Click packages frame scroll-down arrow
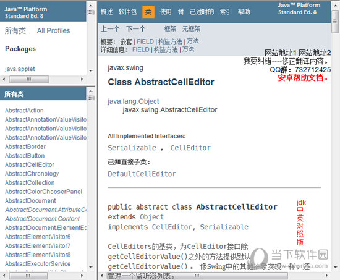 [91, 70]
